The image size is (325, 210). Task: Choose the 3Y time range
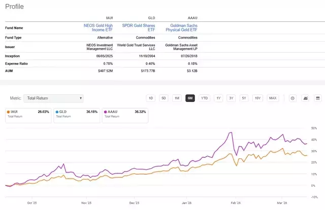coord(231,98)
